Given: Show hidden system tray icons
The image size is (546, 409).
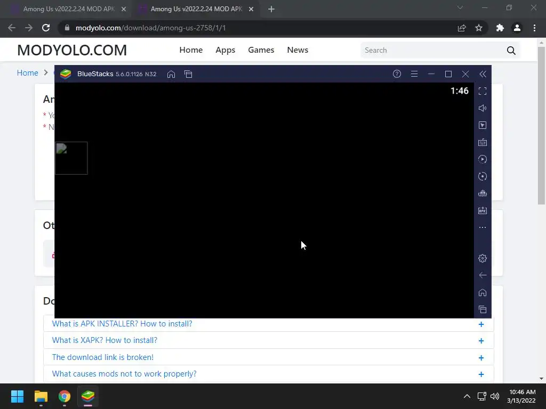Looking at the screenshot, I should 467,396.
